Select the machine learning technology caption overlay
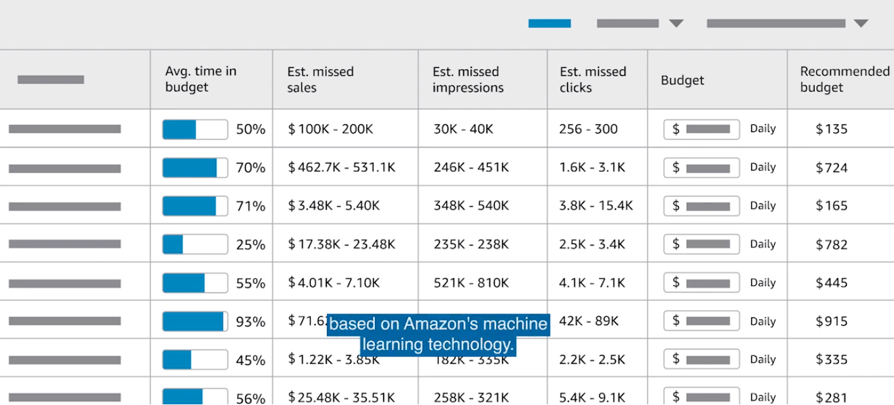The width and height of the screenshot is (894, 405). (438, 334)
